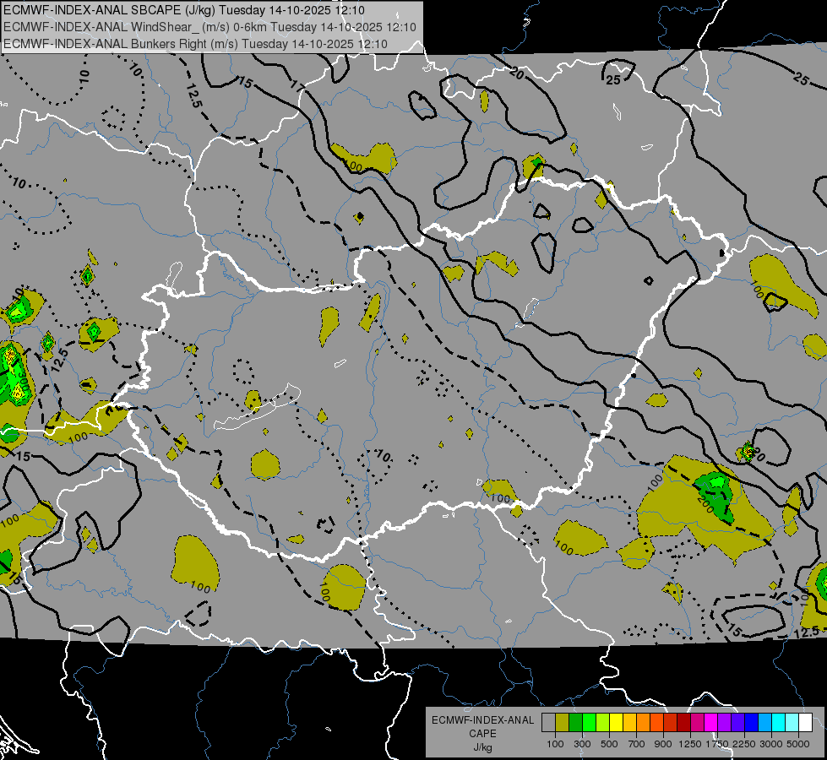Click the J/kg unit label in legend
827x760 pixels.
pos(482,746)
